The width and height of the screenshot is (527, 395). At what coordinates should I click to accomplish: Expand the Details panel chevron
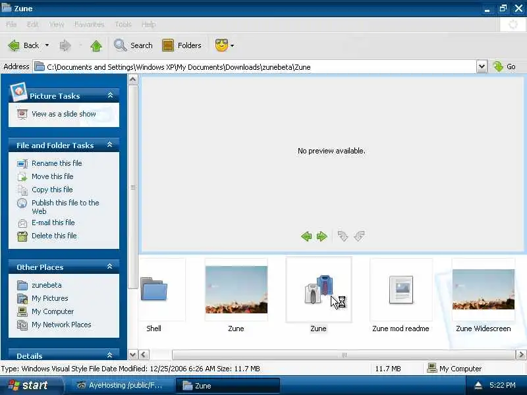[x=109, y=355]
